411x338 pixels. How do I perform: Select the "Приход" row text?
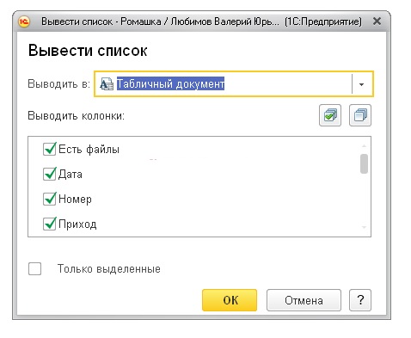point(77,224)
